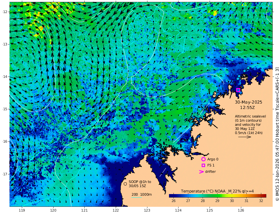This screenshot has height=216, width=279.
Task: Click the 'FS 1' legend label
Action: tap(211, 165)
